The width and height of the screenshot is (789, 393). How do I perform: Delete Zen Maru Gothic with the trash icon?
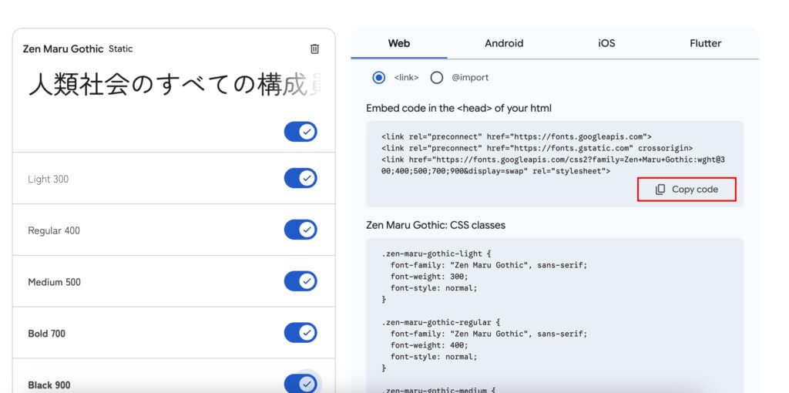[x=314, y=49]
